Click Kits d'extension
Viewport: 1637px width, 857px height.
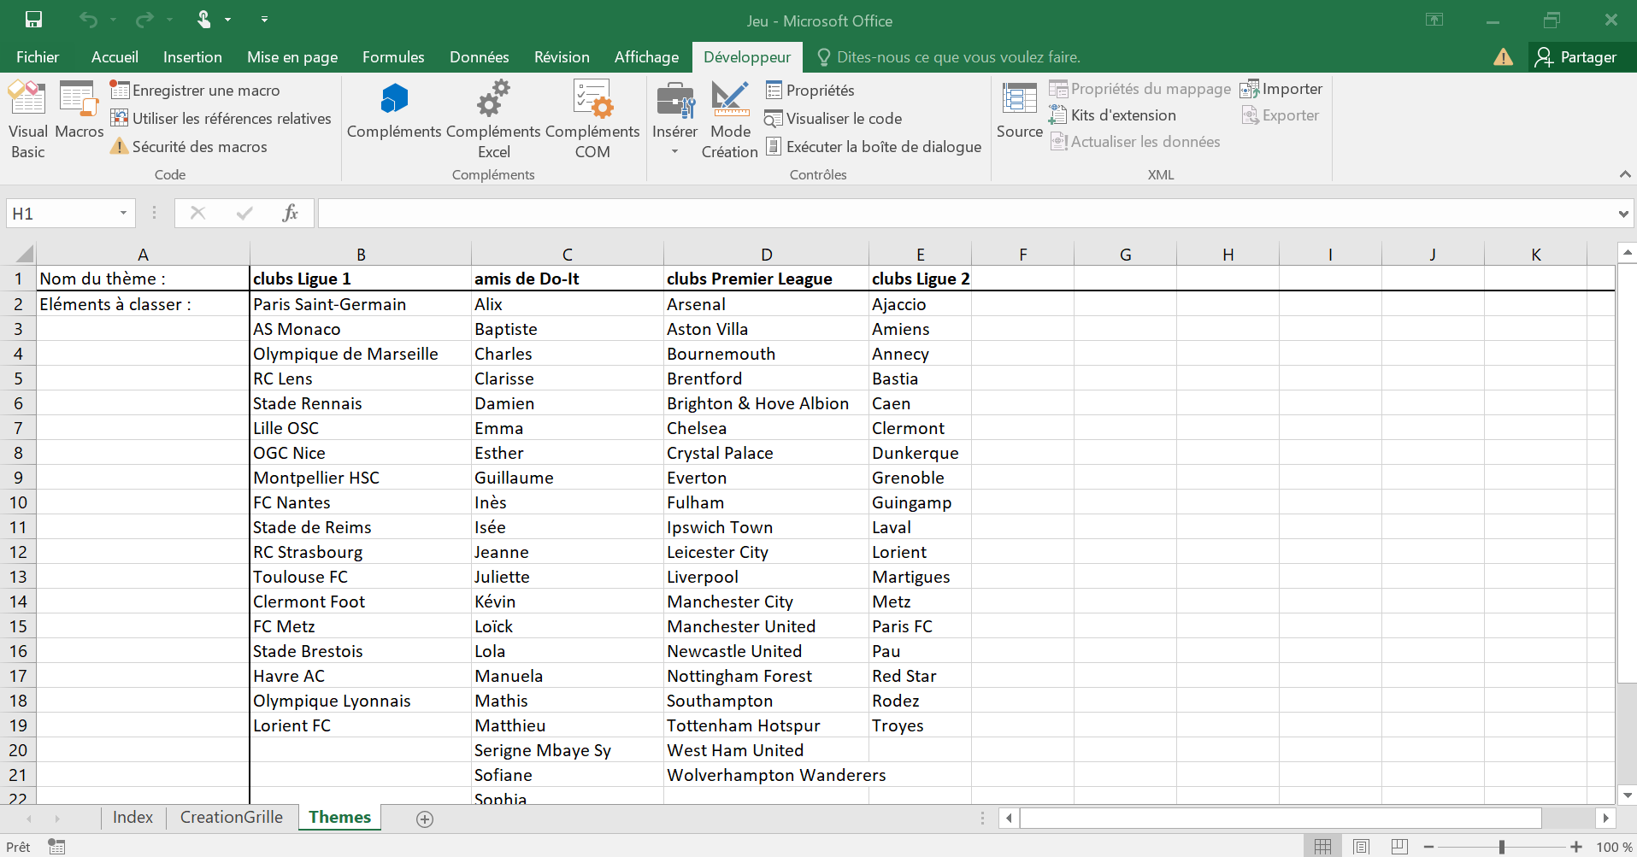coord(1113,115)
